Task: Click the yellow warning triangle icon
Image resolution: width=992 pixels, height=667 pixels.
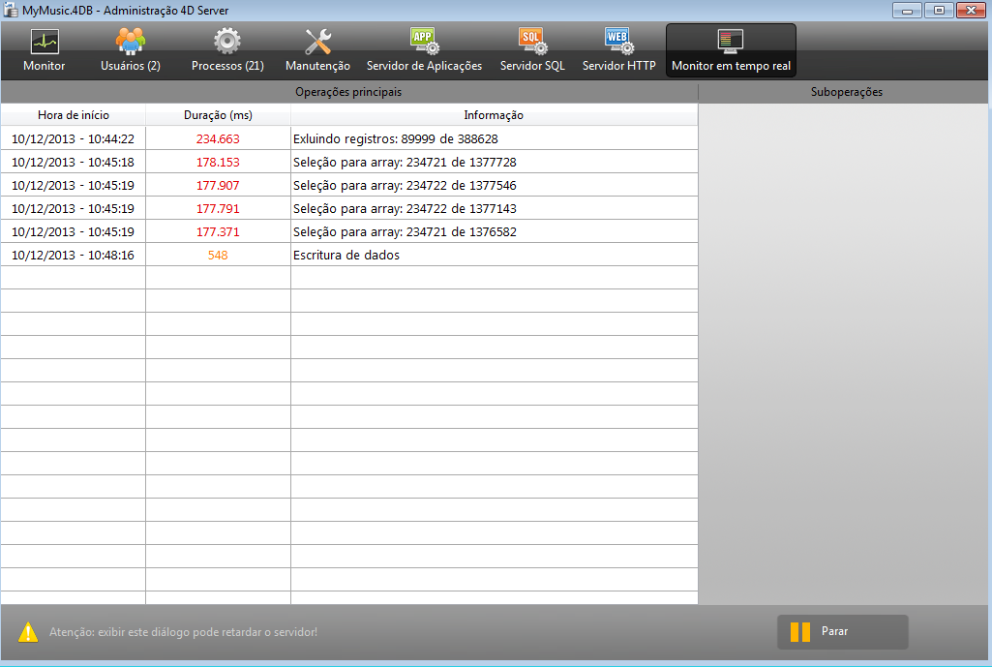Action: (x=28, y=632)
